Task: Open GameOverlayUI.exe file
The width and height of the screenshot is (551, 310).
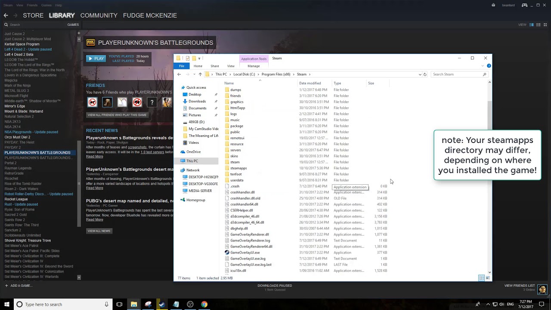Action: pos(245,252)
